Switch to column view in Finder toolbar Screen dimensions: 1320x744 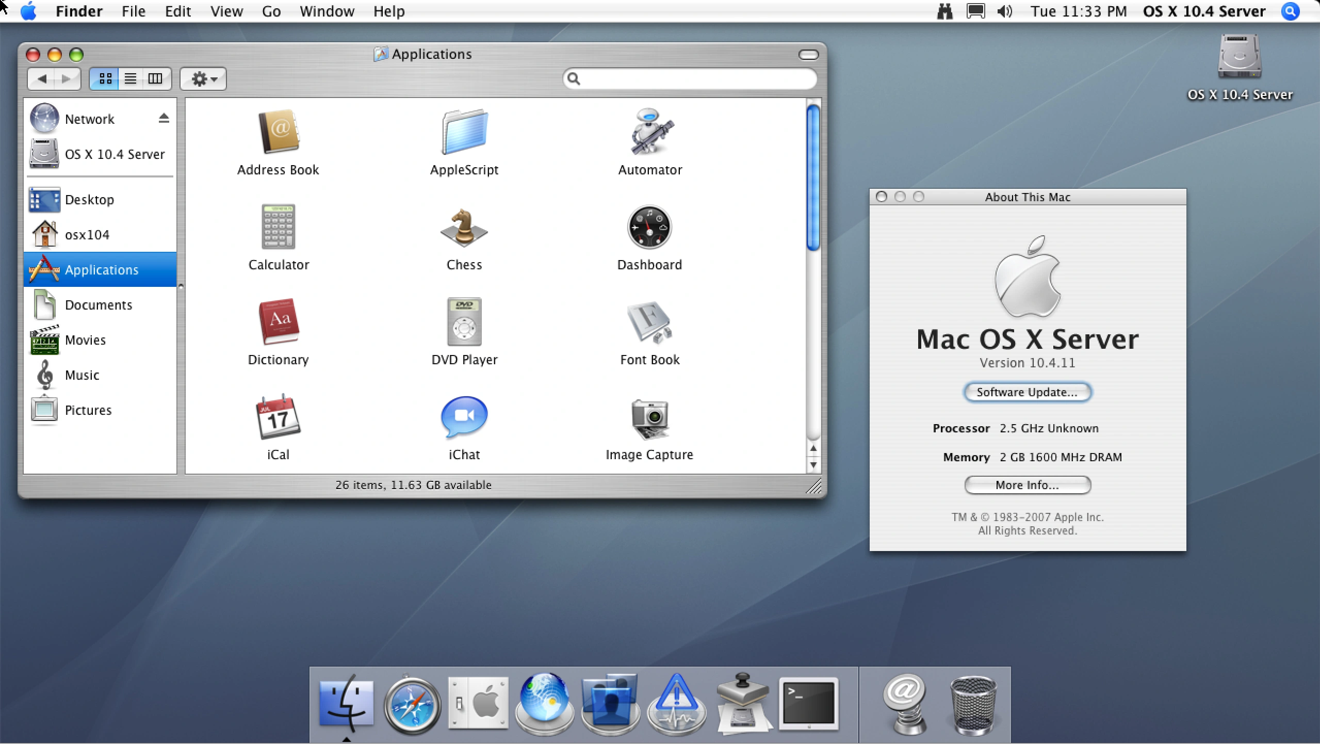coord(155,78)
